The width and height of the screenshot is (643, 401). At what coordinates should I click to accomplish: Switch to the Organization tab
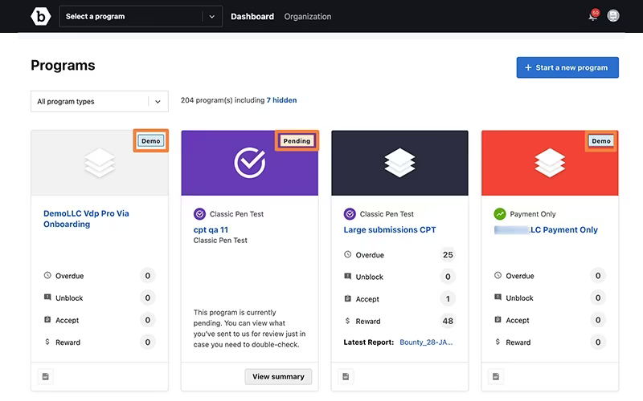[308, 16]
